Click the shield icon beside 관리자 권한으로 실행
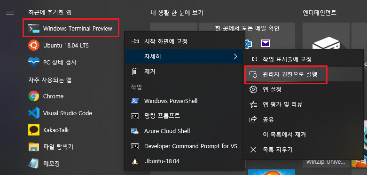Screen dimensions: 367x175 tap(253, 74)
